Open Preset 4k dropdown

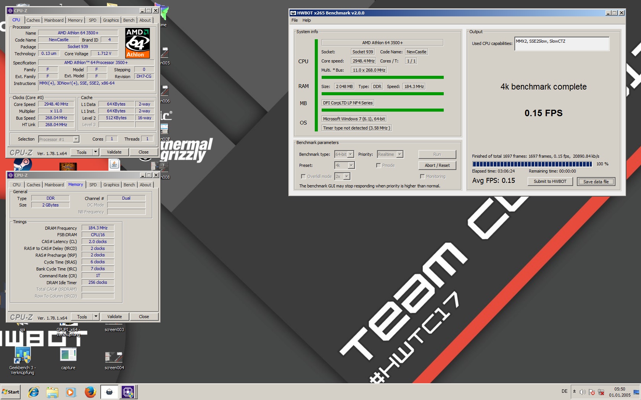351,165
